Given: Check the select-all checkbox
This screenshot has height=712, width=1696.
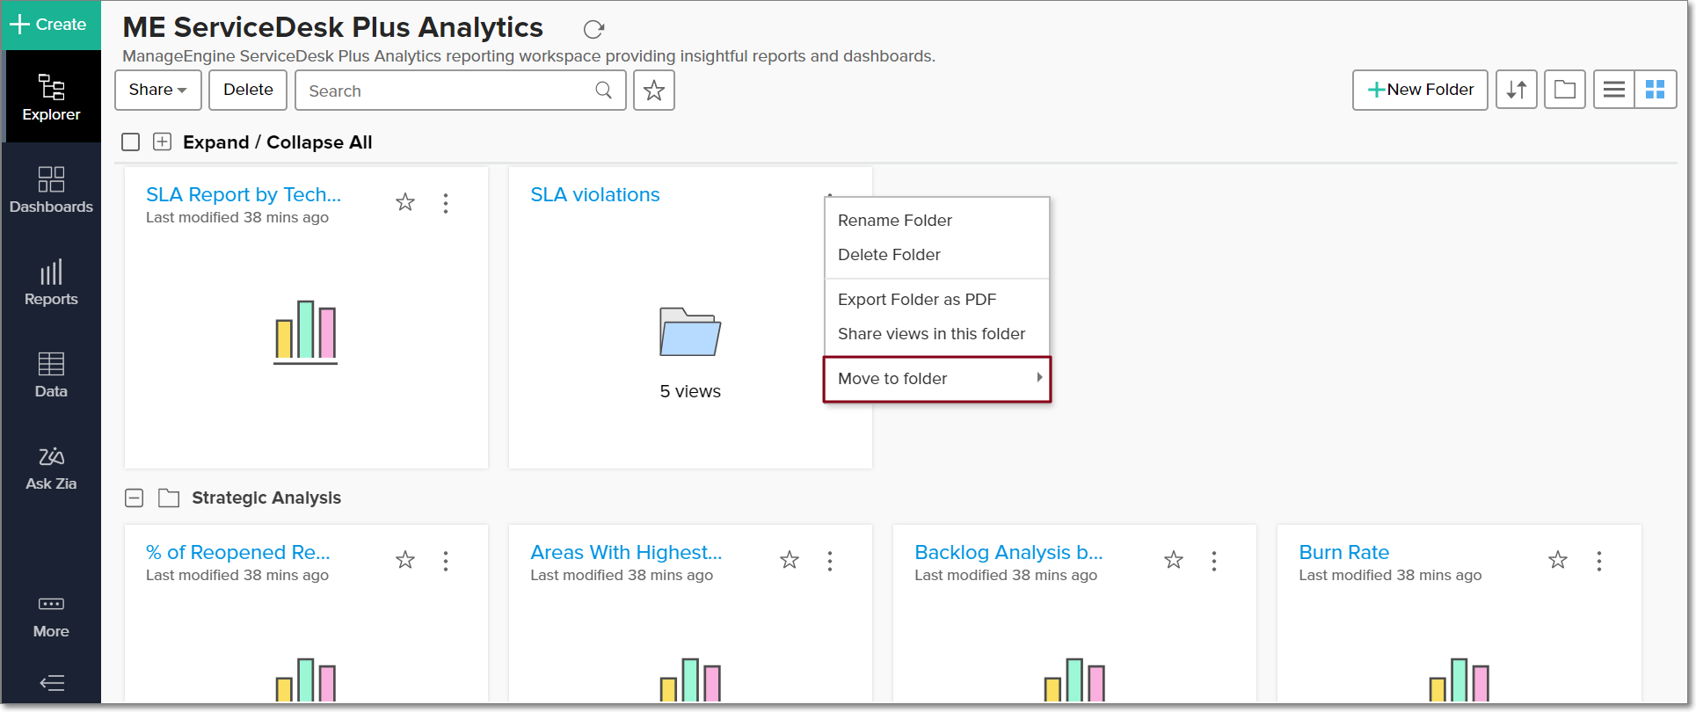Looking at the screenshot, I should (131, 142).
